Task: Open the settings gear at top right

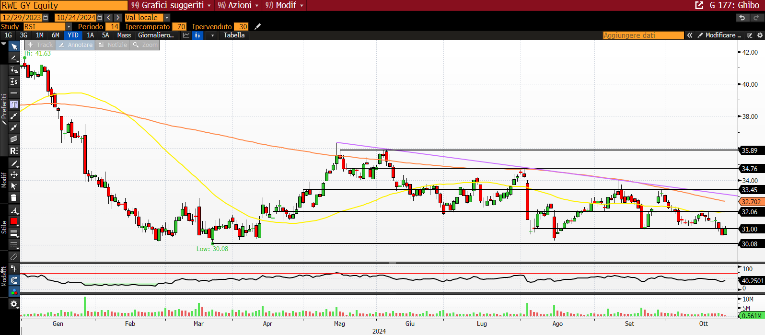Action: coord(760,35)
